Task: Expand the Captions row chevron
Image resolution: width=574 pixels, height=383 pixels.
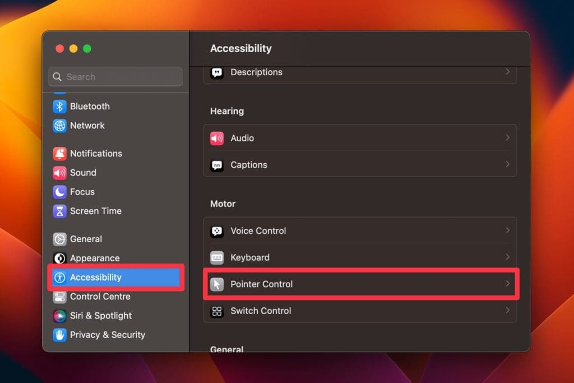Action: click(x=507, y=164)
